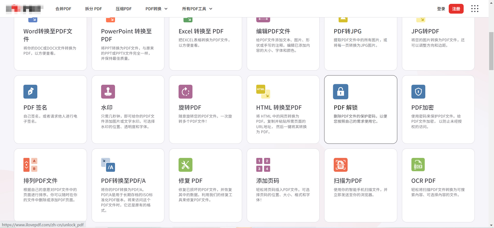Expand the 所有PDF工具 dropdown menu
Viewport: 494px width, 228px height.
point(197,9)
